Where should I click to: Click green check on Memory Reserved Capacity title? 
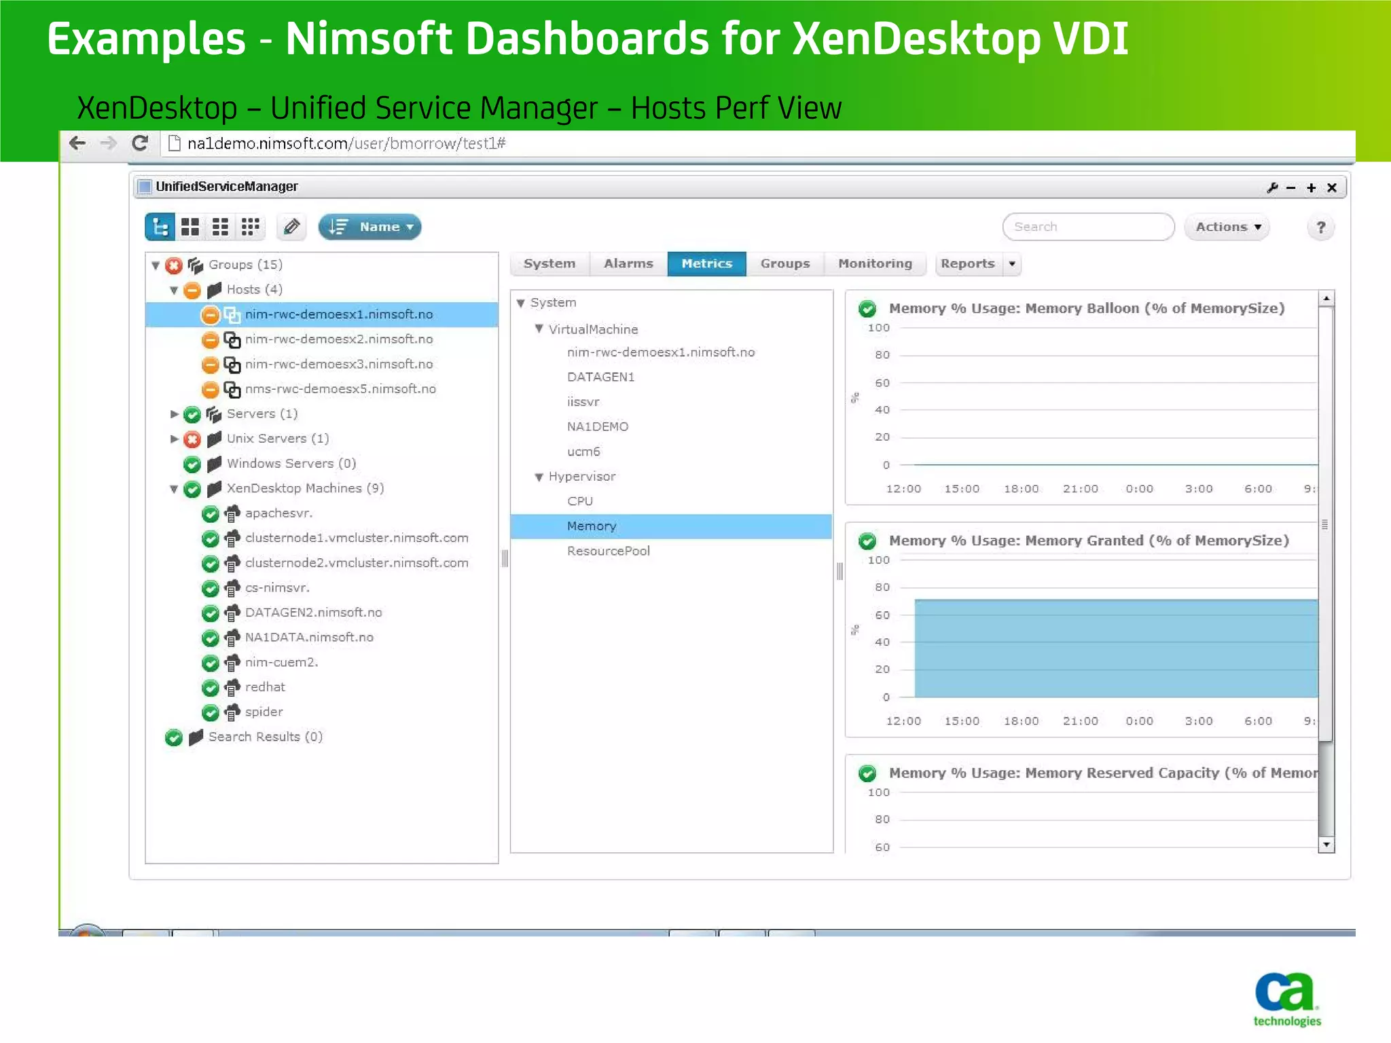tap(867, 773)
